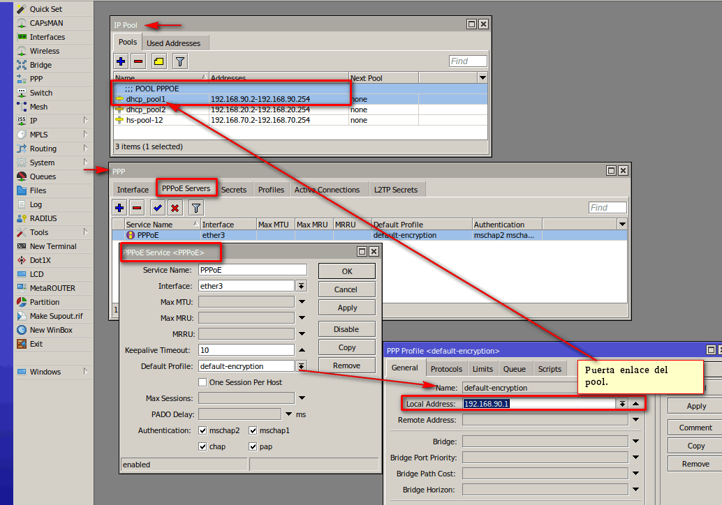The width and height of the screenshot is (722, 505).
Task: Click OK in the PPPoE Service dialog
Action: click(x=347, y=271)
